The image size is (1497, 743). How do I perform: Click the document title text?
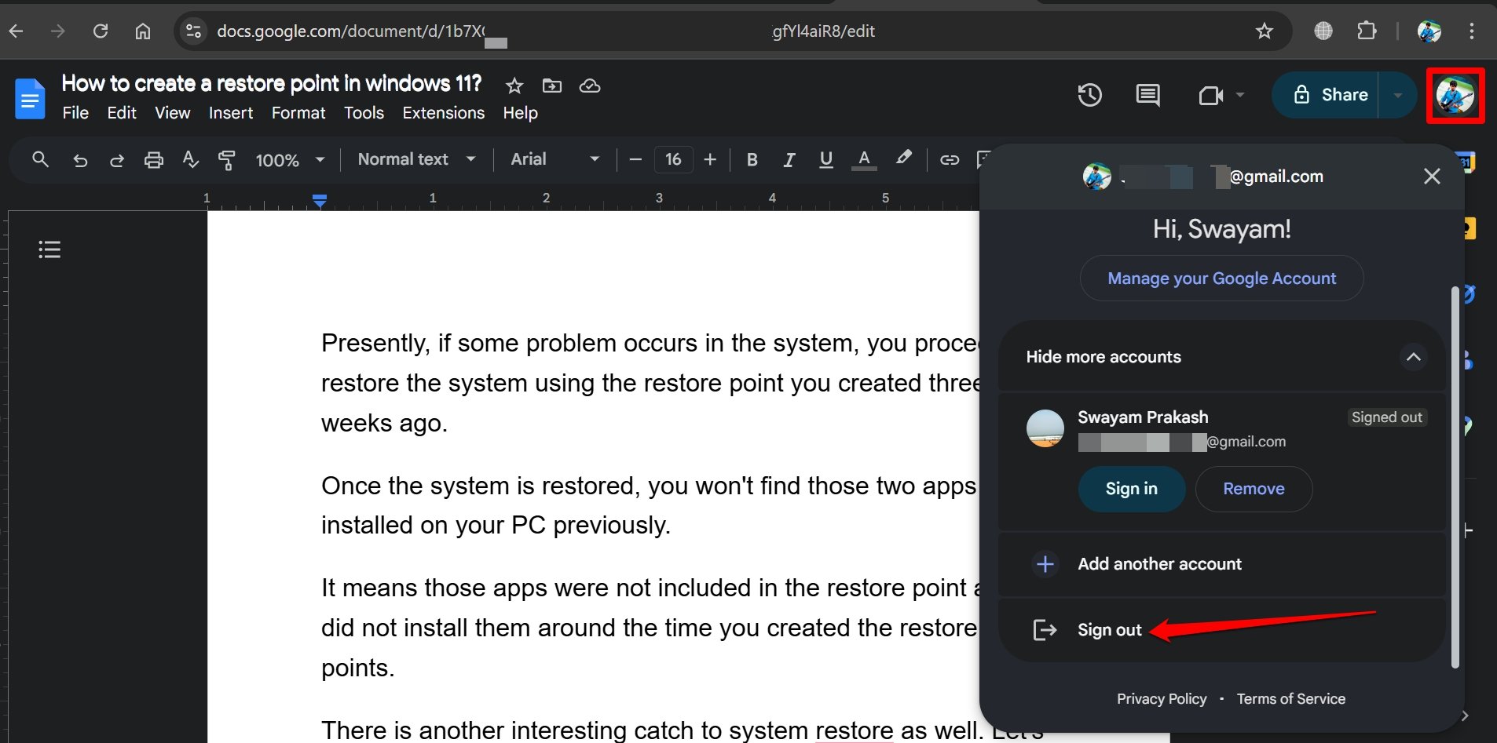click(271, 84)
